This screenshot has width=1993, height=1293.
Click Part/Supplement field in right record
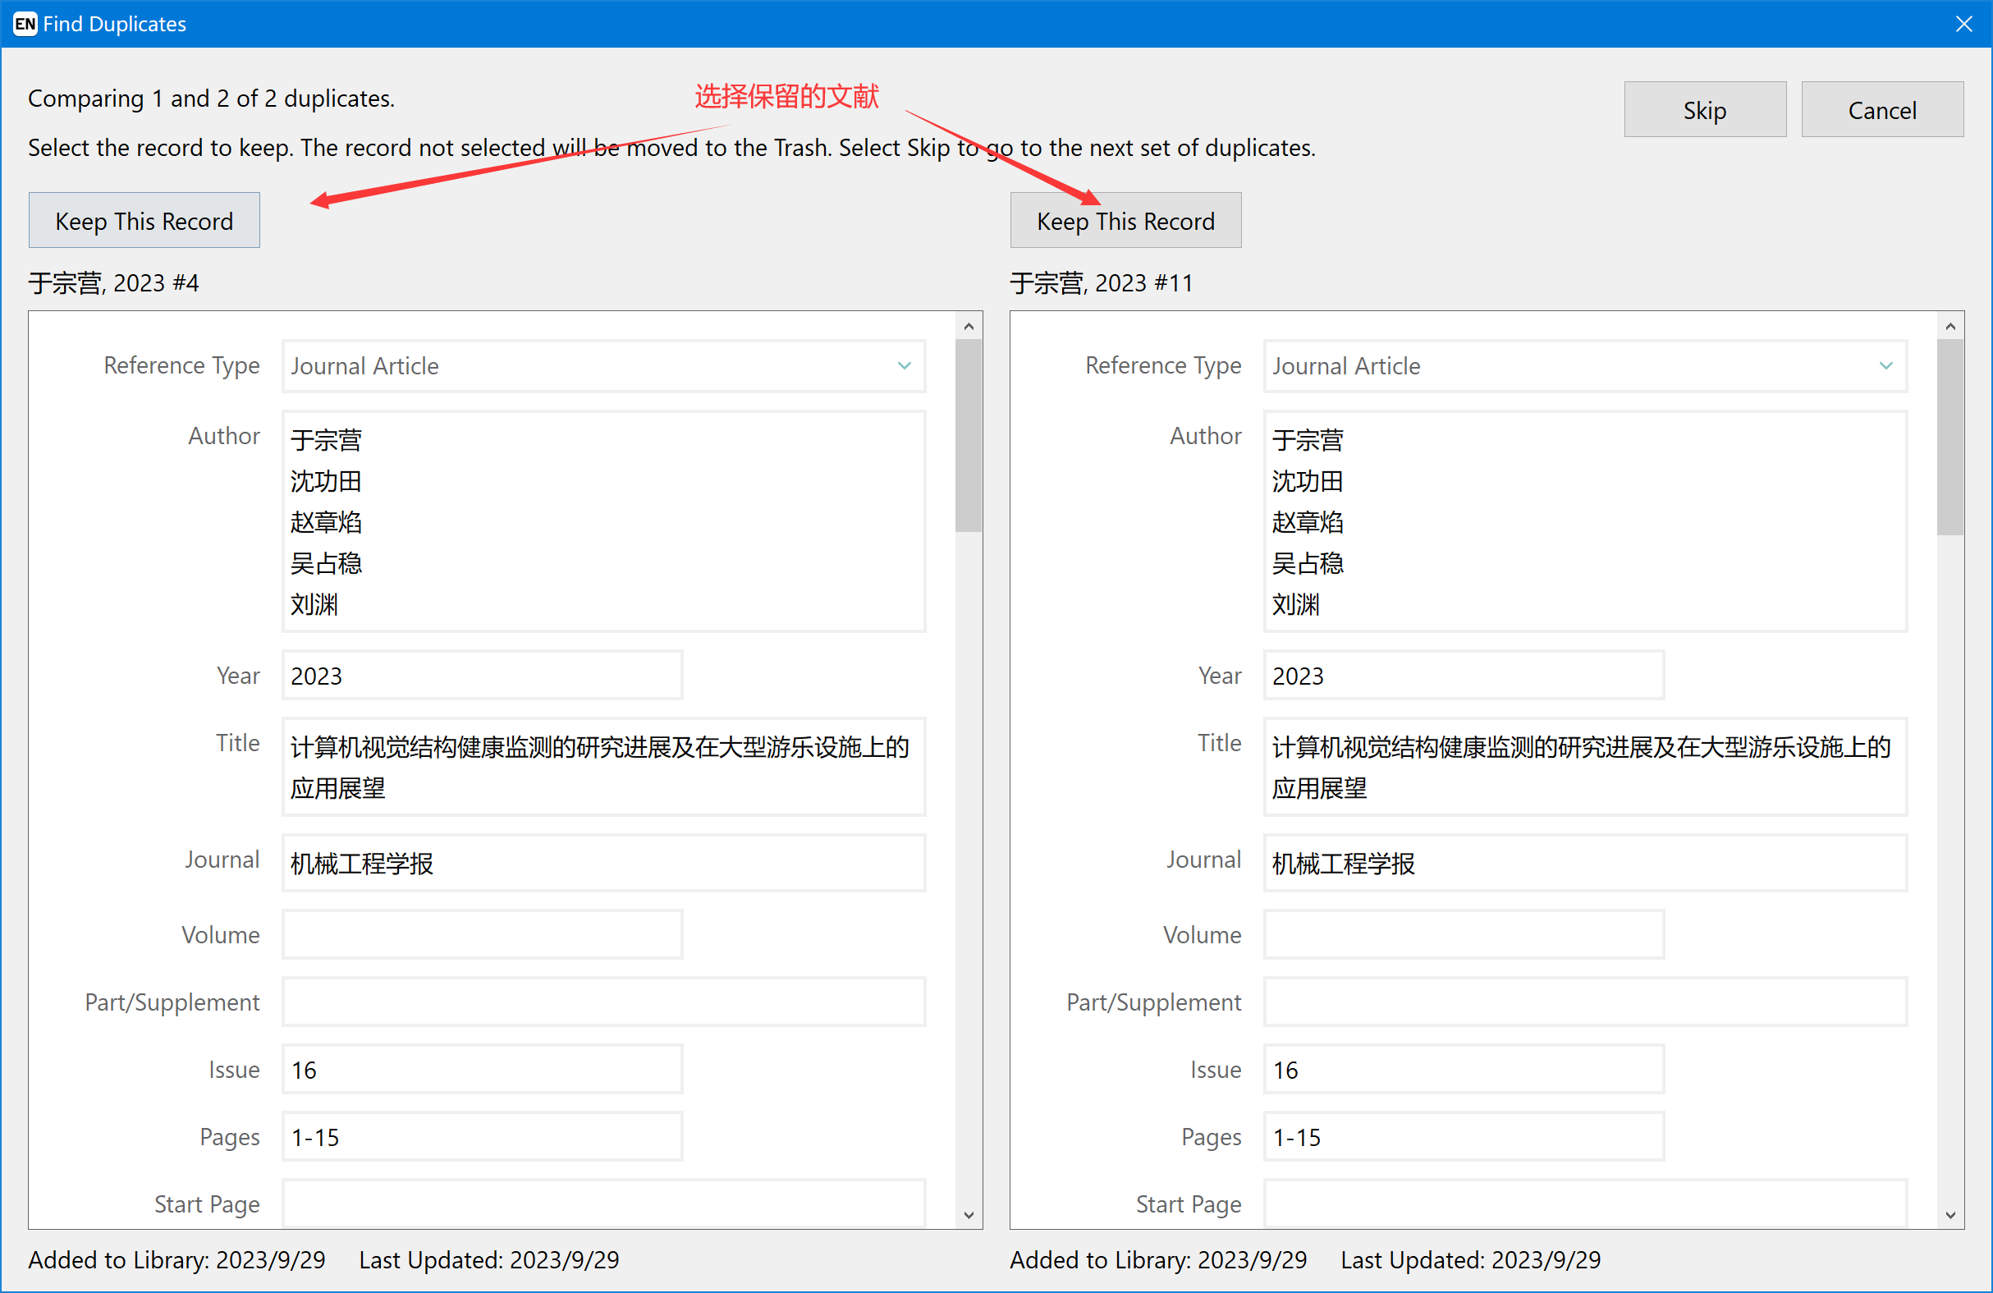[1585, 1002]
